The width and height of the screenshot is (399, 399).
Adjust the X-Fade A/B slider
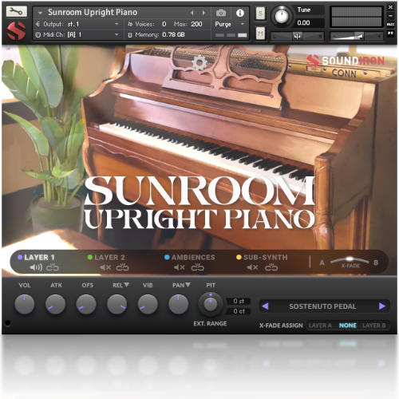(x=350, y=260)
